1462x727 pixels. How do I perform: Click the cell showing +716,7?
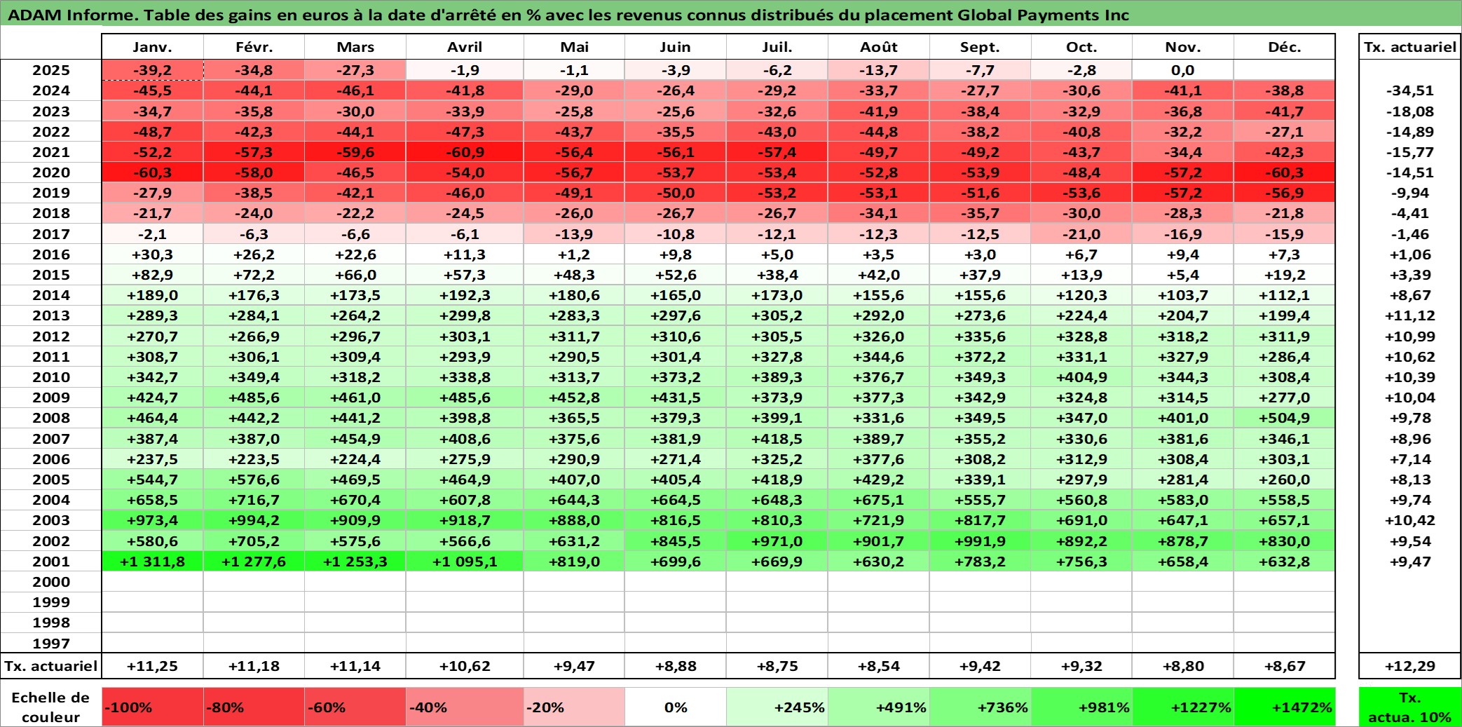(x=254, y=500)
